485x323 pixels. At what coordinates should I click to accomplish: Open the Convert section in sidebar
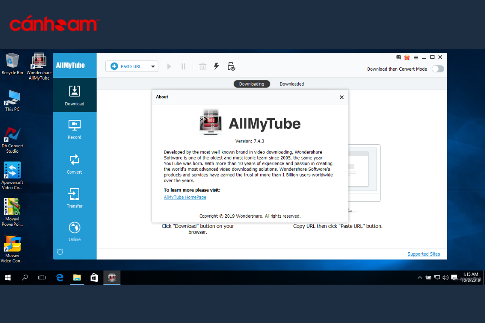[x=74, y=164]
